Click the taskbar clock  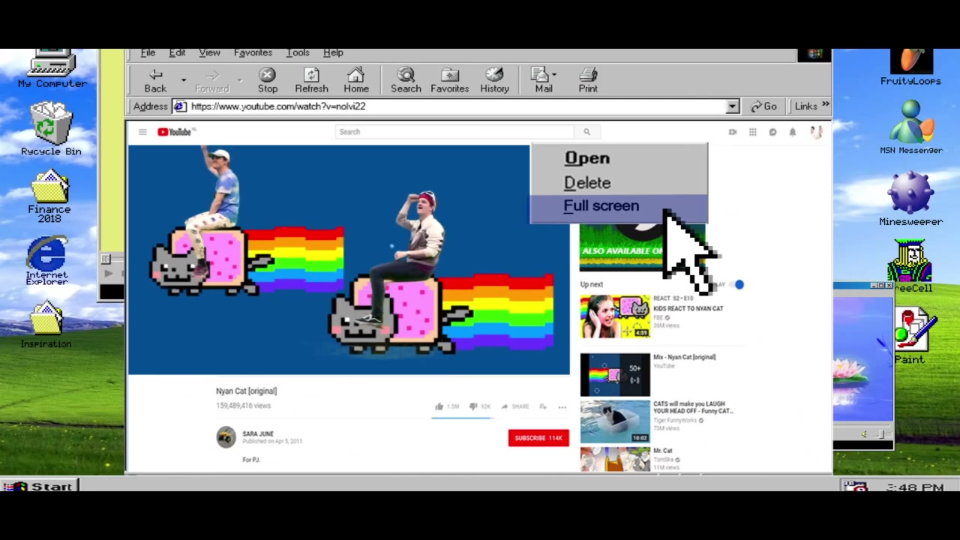tap(914, 487)
